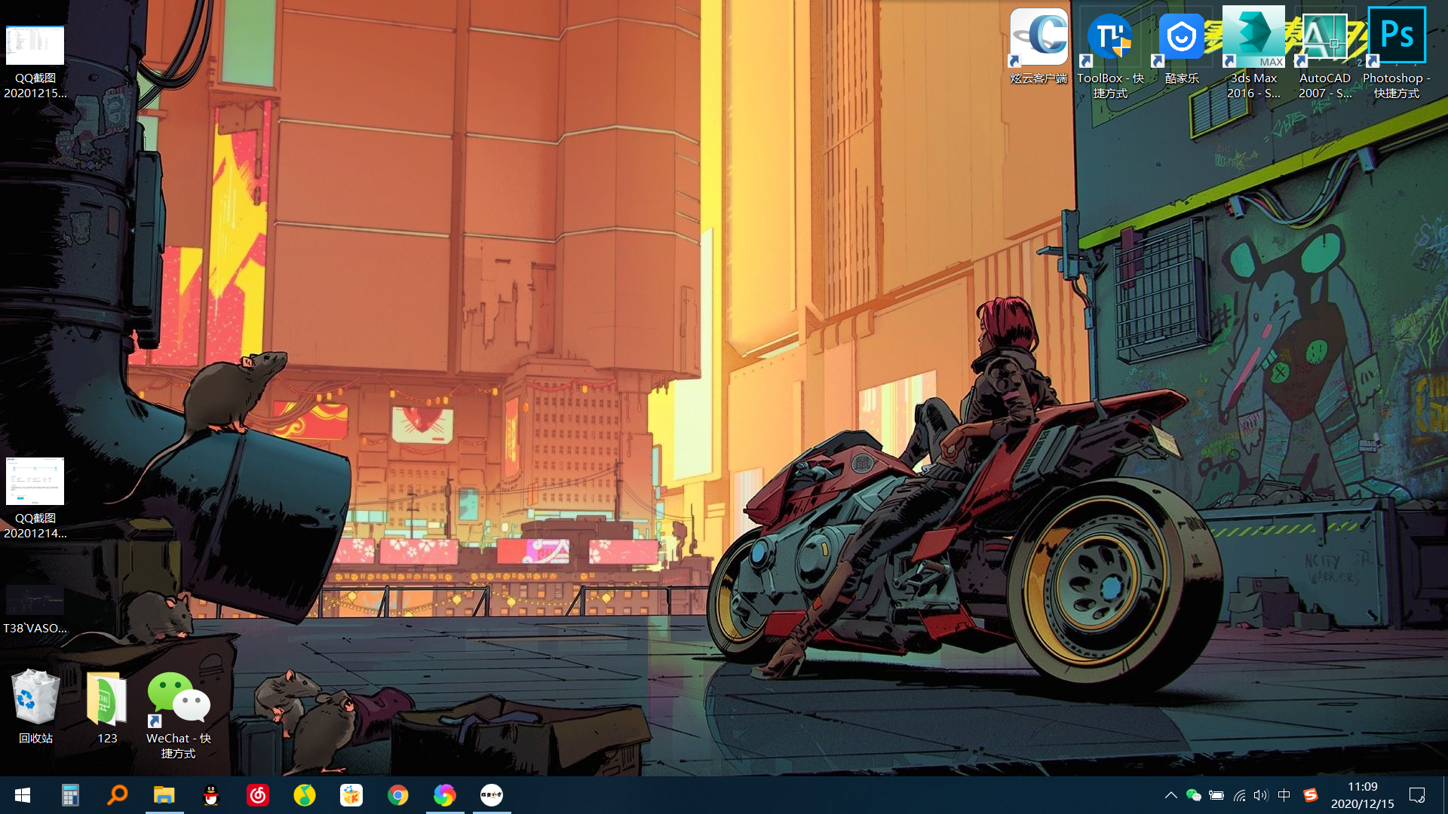Open File Explorer from the taskbar
Image resolution: width=1448 pixels, height=814 pixels.
164,795
